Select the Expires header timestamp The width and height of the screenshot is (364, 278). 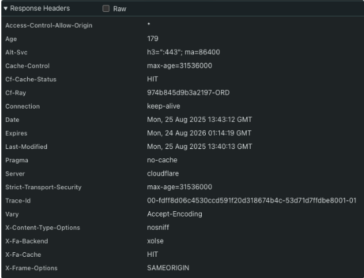pos(199,133)
